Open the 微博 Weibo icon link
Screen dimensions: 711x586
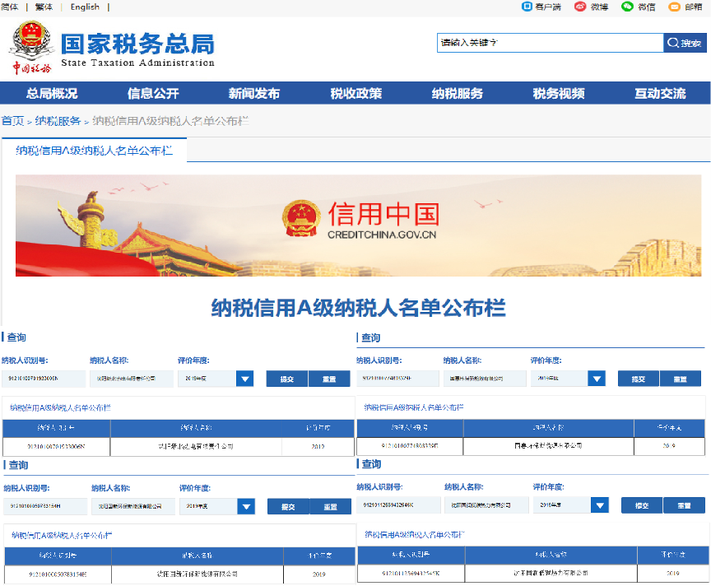click(x=579, y=7)
